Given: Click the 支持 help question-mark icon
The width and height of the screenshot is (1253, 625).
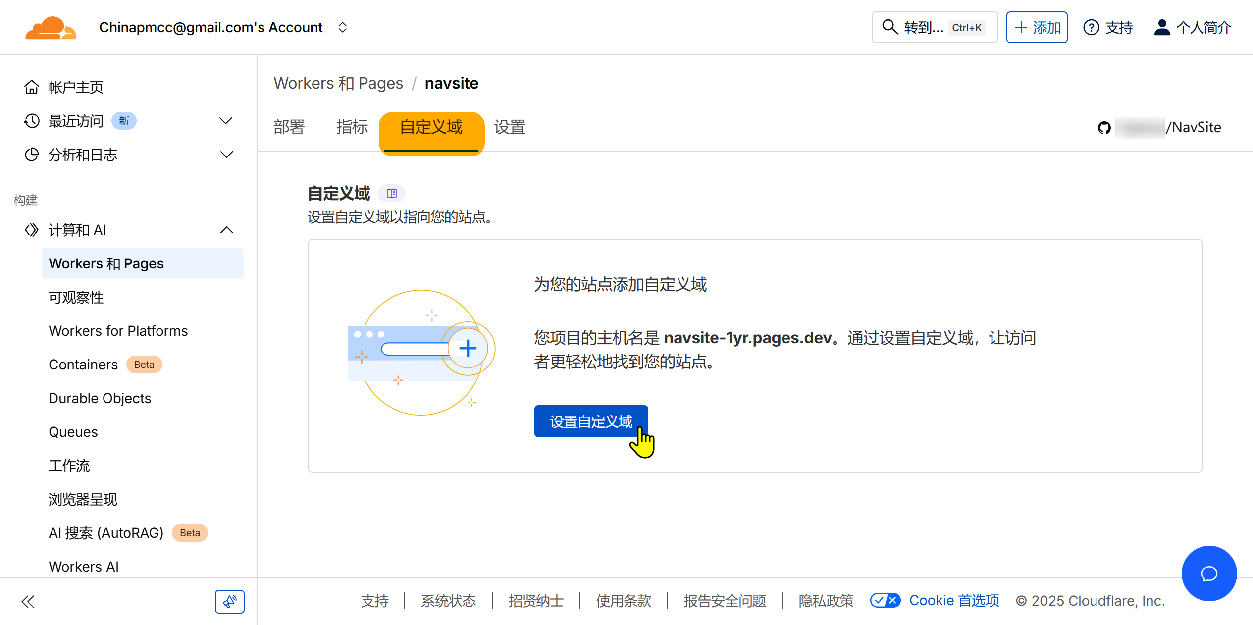Looking at the screenshot, I should point(1091,27).
